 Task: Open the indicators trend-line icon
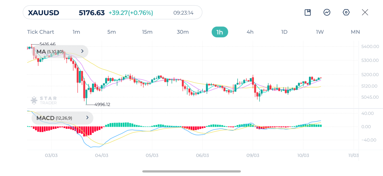pyautogui.click(x=327, y=12)
